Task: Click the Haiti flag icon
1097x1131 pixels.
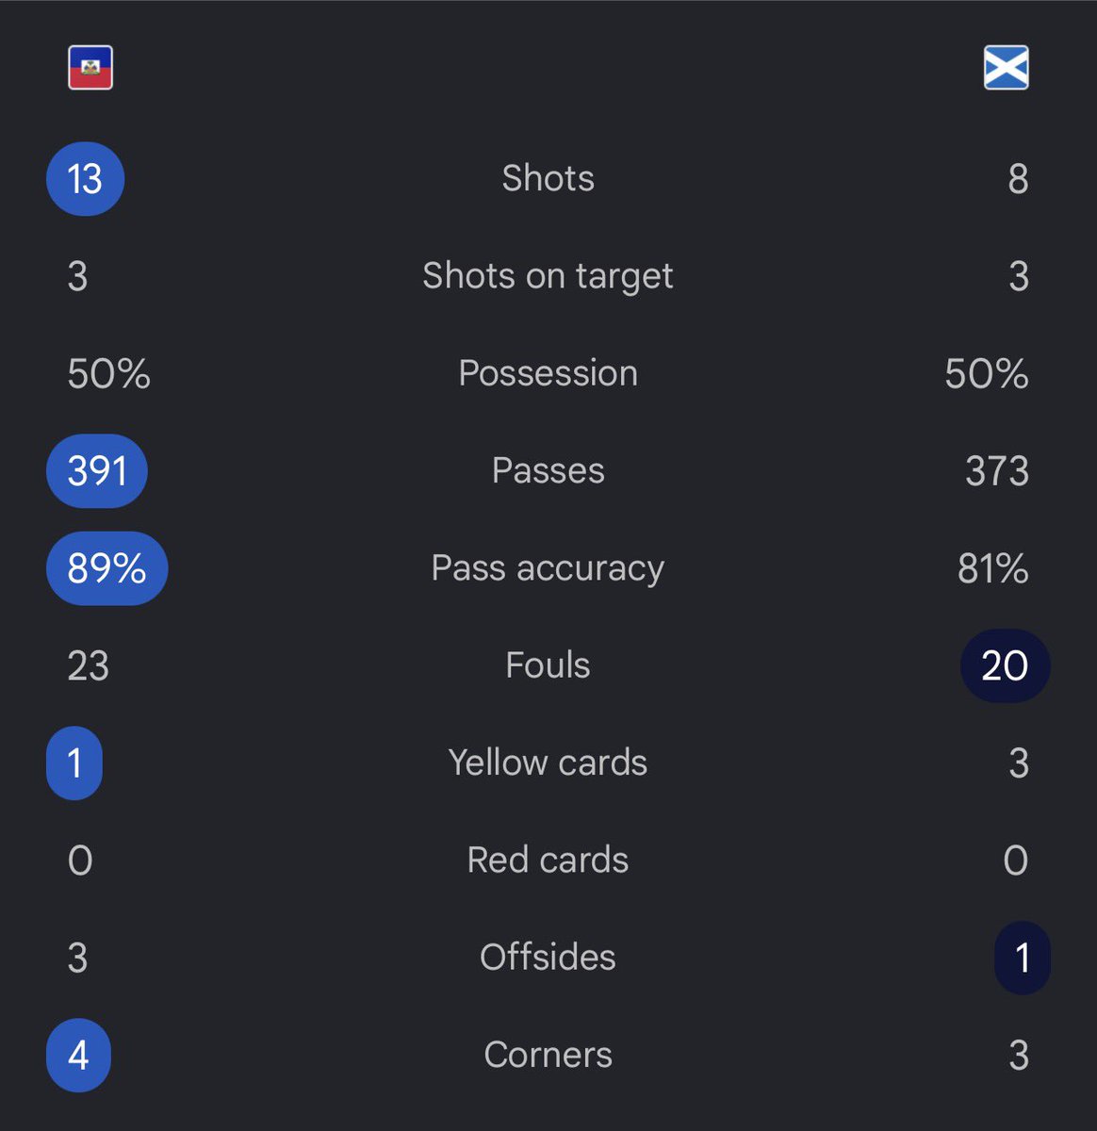Action: point(90,68)
